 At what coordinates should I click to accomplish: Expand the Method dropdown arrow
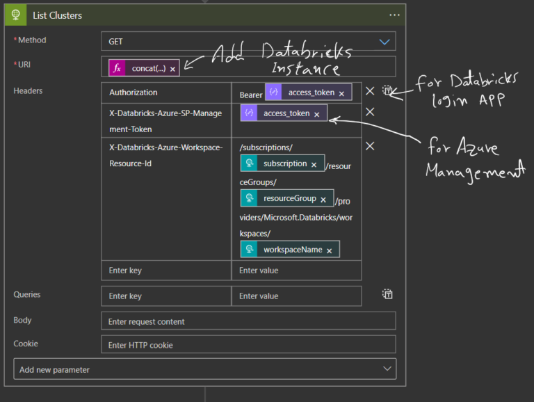point(385,42)
